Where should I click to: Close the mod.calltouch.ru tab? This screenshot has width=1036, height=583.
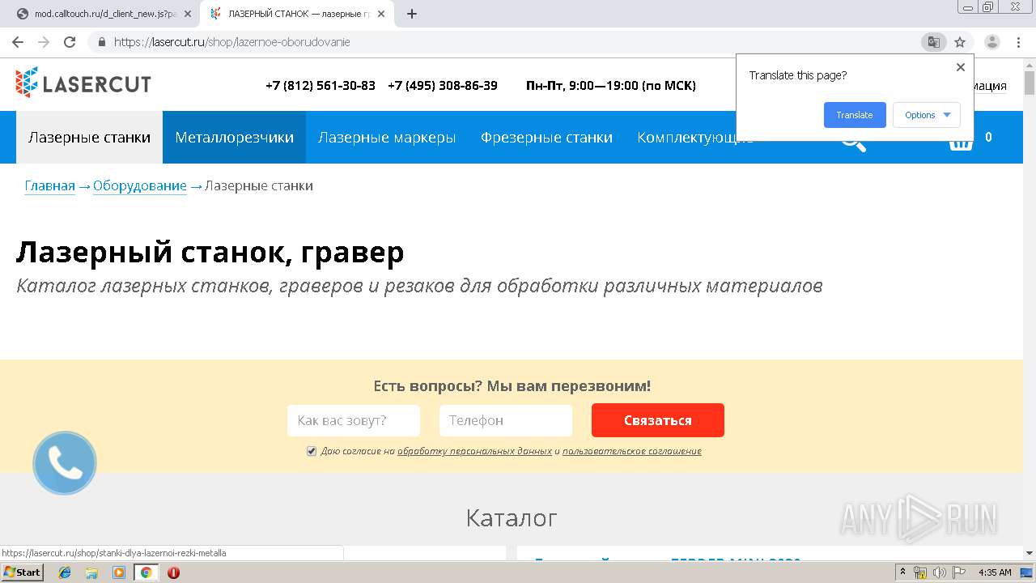[x=188, y=14]
